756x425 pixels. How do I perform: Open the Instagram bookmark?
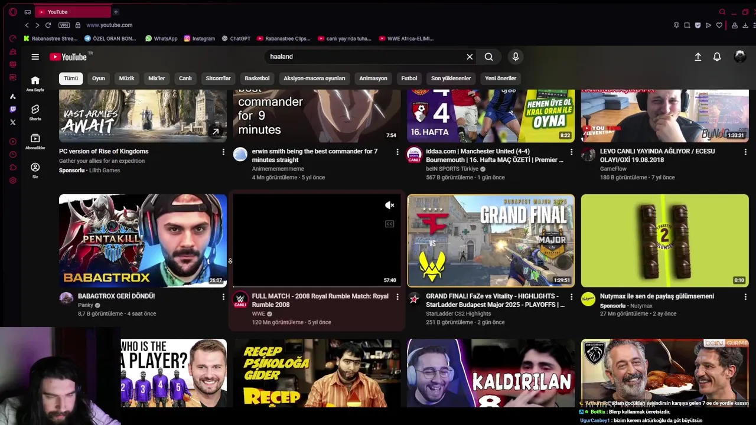tap(199, 38)
